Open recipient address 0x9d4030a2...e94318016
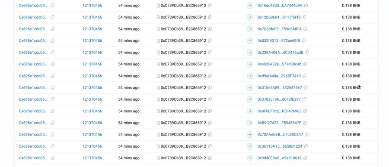389x167 pixels. tap(280, 158)
